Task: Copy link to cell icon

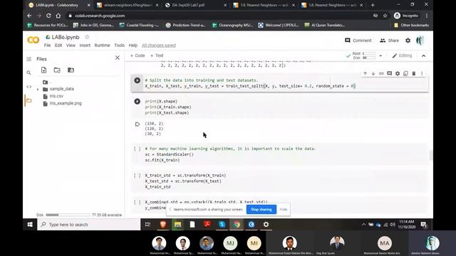Action: coord(381,73)
